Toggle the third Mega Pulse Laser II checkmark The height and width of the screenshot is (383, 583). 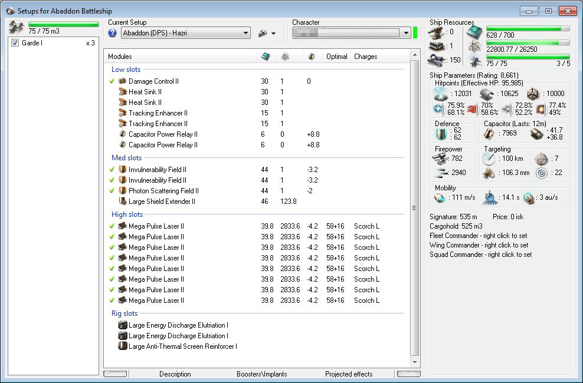[x=112, y=247]
